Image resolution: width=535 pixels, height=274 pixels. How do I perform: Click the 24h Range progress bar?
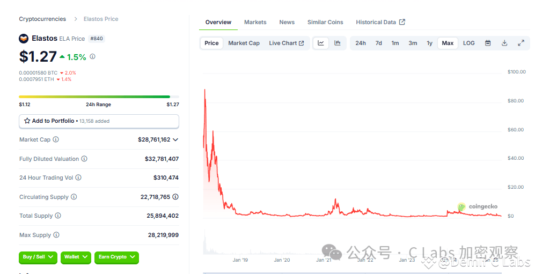[99, 97]
